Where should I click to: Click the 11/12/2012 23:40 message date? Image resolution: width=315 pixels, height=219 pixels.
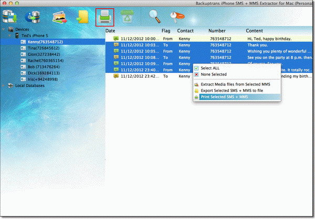(x=140, y=70)
